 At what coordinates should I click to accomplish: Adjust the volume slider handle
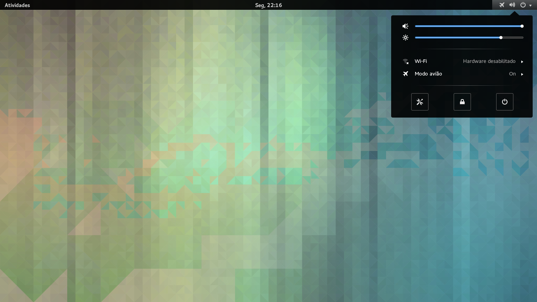pos(522,26)
